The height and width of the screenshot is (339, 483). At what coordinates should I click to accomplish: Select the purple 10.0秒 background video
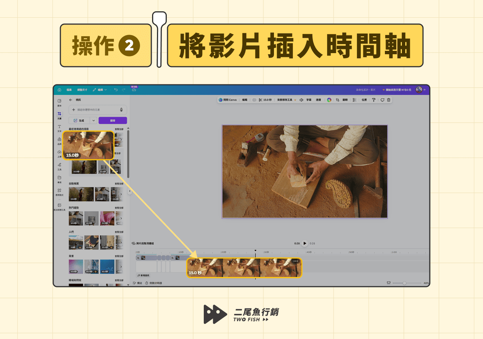coord(76,267)
